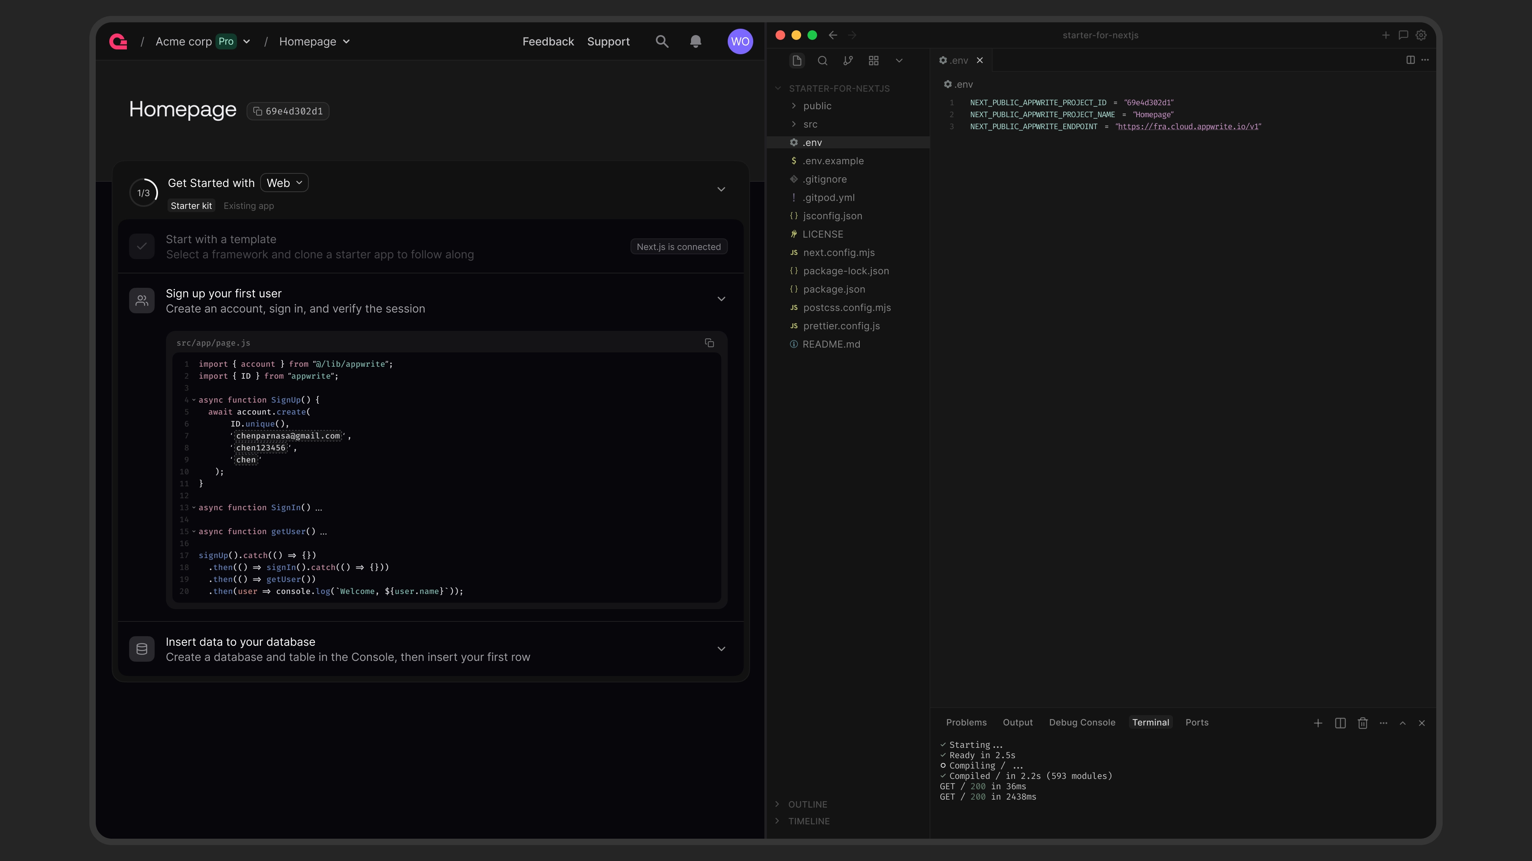Collapse the Sign up your first user step
1532x861 pixels.
pyautogui.click(x=721, y=299)
